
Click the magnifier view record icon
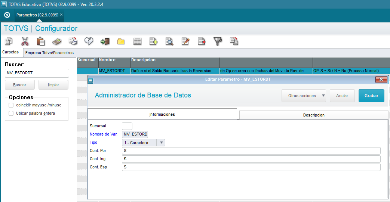coord(169,41)
